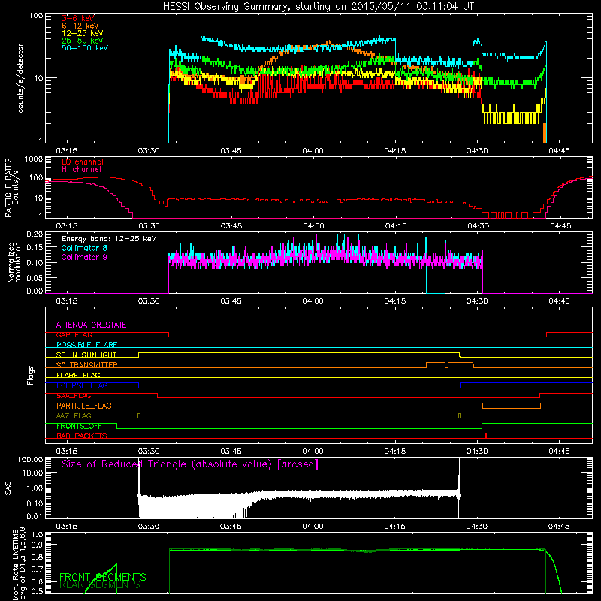Click the LO channel legend label
Screen dimensions: 601x601
coord(83,162)
